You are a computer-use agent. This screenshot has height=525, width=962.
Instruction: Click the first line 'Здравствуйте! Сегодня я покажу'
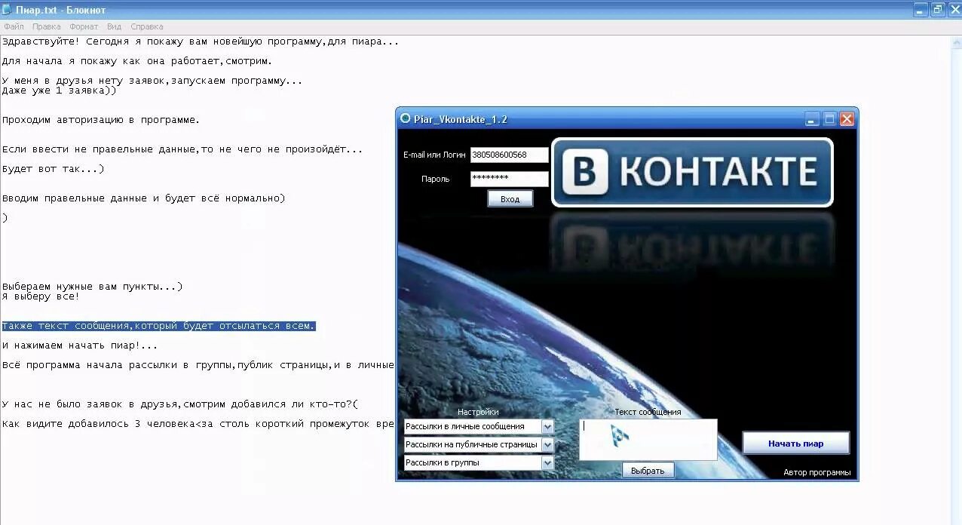(x=201, y=41)
